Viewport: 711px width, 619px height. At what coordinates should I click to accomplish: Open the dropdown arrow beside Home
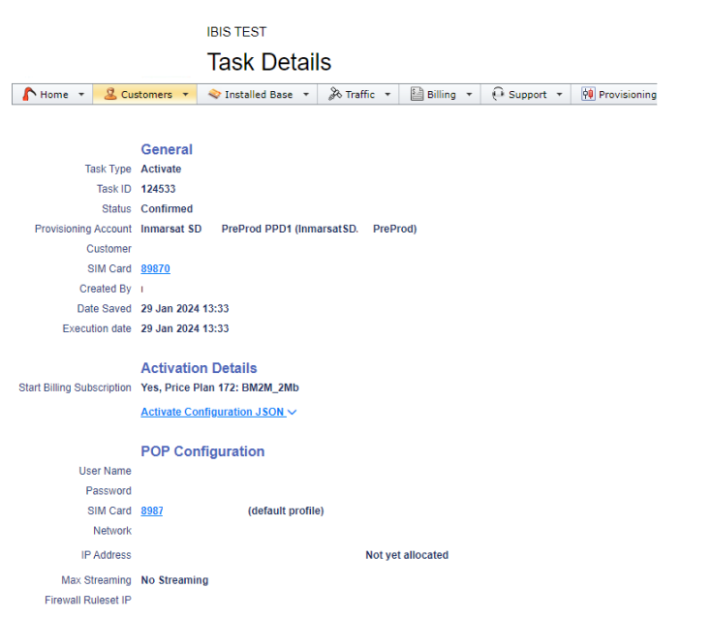pos(81,95)
